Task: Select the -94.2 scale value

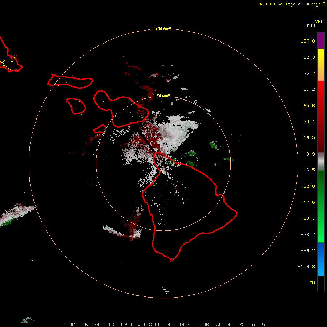Action: point(308,250)
